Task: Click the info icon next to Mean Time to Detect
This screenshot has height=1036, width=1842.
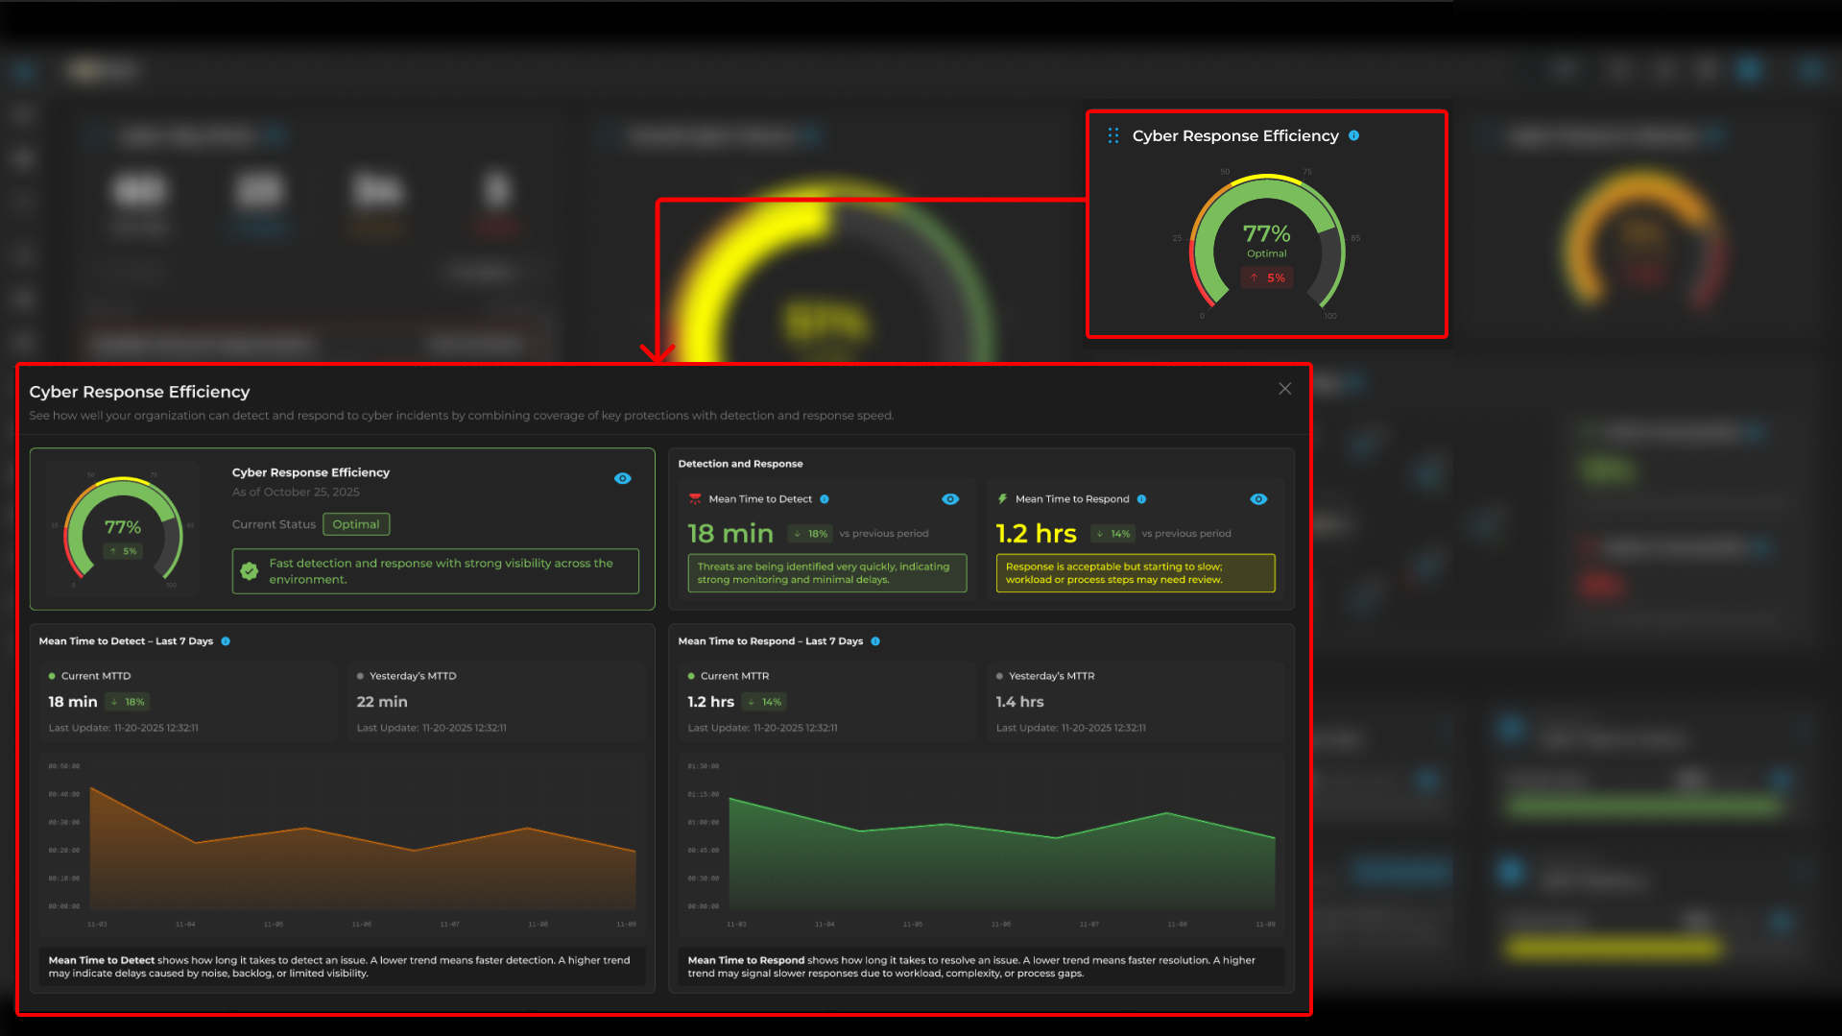Action: pos(825,499)
